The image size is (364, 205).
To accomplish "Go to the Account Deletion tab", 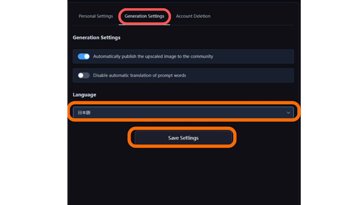I will [193, 16].
